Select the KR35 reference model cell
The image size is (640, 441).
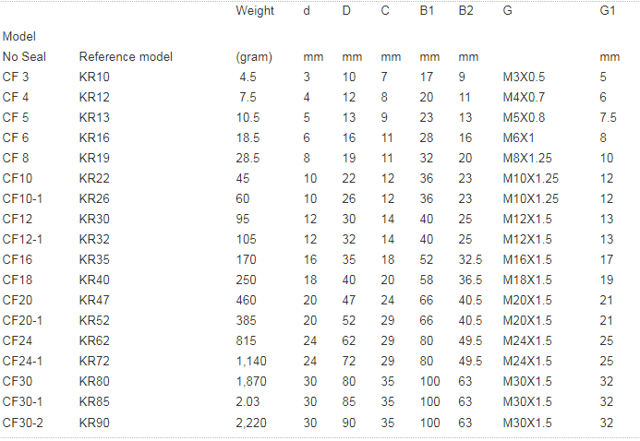tap(94, 259)
